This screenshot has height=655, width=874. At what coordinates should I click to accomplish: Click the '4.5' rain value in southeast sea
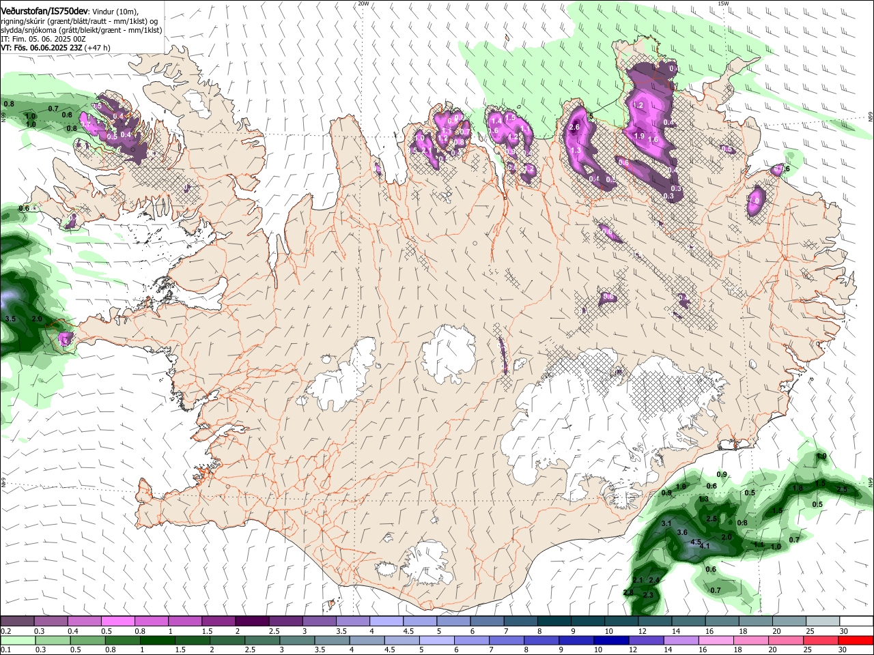[x=696, y=542]
